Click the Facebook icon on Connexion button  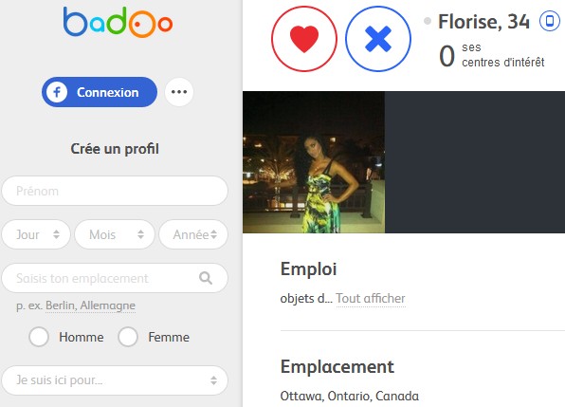(x=57, y=92)
